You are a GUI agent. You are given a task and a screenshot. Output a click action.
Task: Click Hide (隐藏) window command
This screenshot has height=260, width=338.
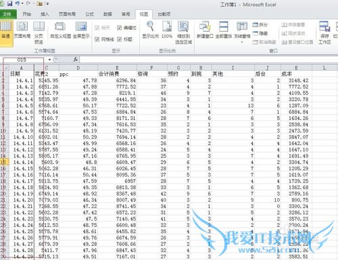[x=260, y=33]
